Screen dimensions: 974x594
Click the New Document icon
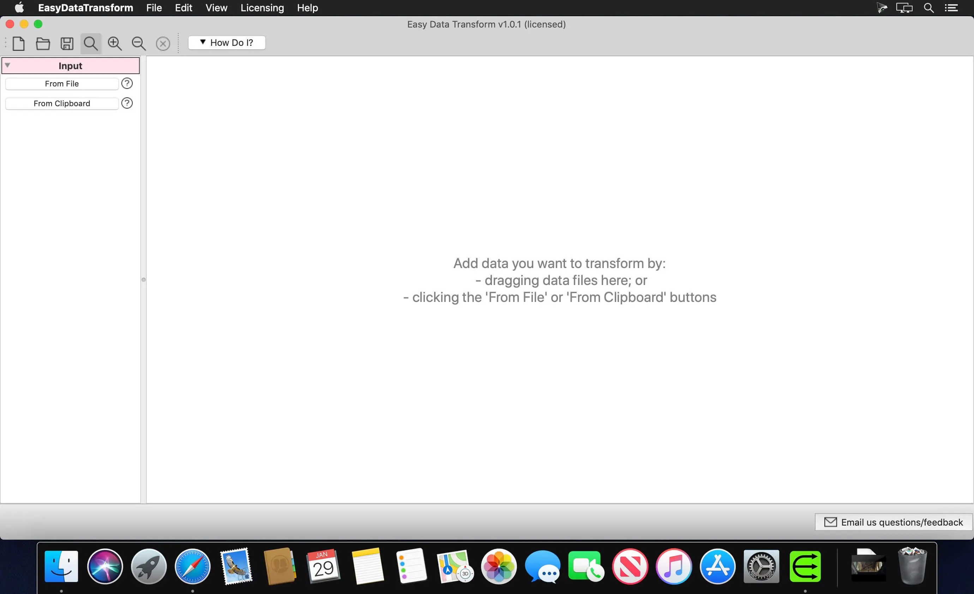(19, 42)
